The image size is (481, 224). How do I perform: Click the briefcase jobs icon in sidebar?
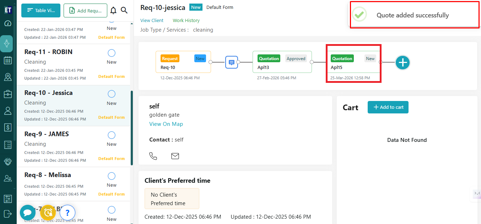pos(8,94)
